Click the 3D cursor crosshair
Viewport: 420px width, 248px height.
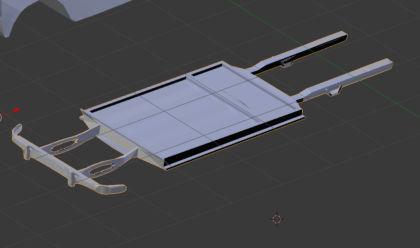(x=277, y=219)
